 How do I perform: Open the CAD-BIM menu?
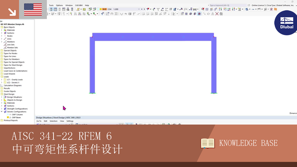(79, 5)
